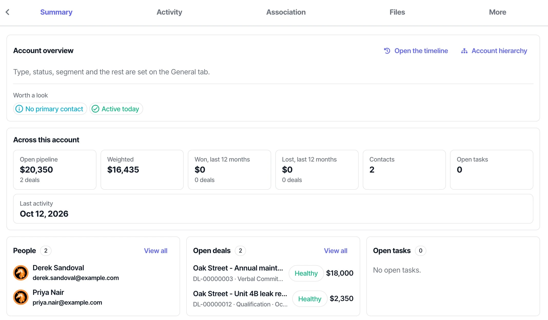
Task: Open Priya Nair's contact name
Action: tap(48, 292)
